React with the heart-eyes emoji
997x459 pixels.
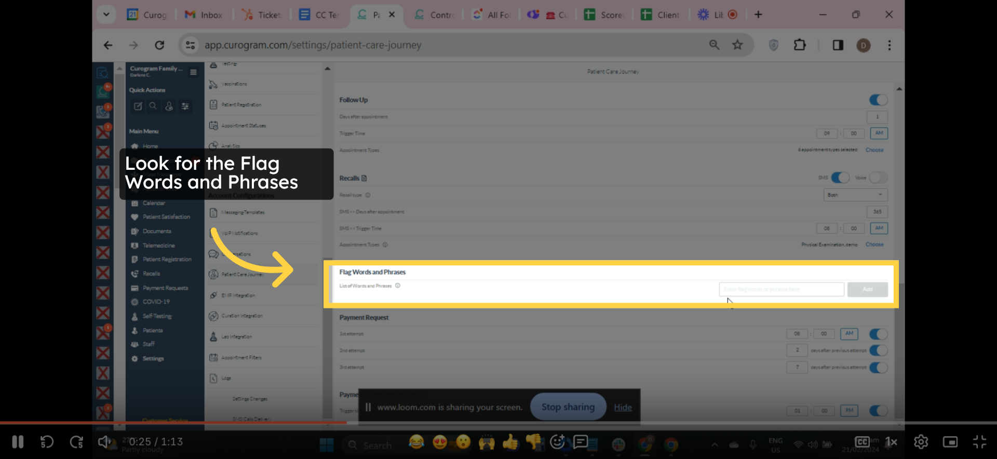tap(440, 442)
